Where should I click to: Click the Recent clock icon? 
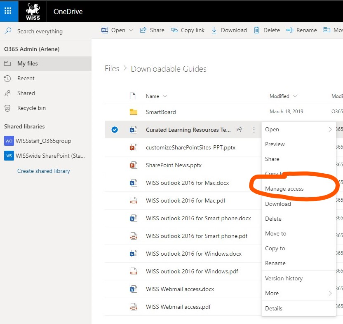7,79
